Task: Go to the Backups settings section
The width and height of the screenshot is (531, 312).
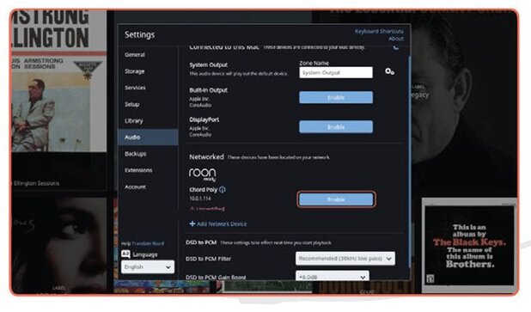Action: (136, 154)
